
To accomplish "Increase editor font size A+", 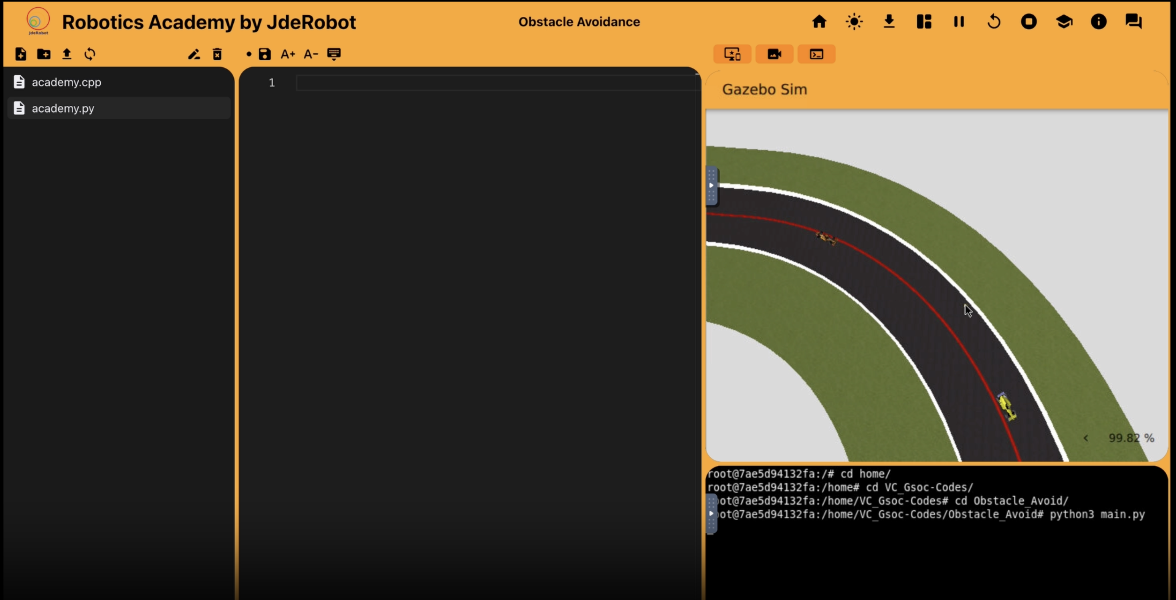I will click(x=288, y=54).
